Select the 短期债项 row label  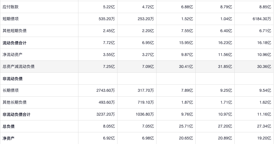pos(11,19)
